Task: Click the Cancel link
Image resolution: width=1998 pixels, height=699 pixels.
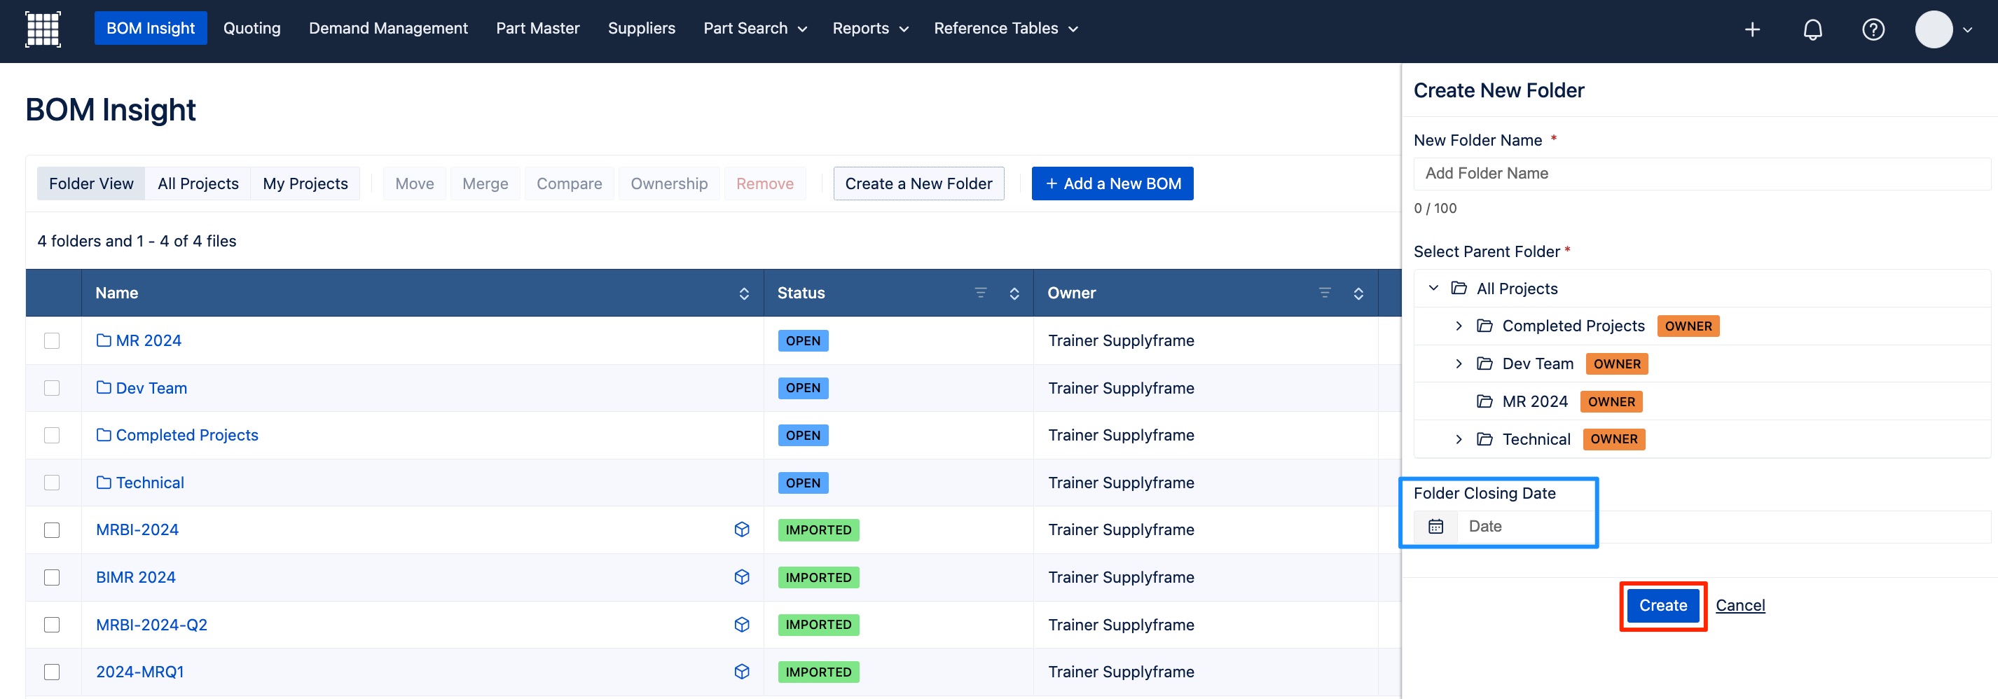Action: point(1739,605)
